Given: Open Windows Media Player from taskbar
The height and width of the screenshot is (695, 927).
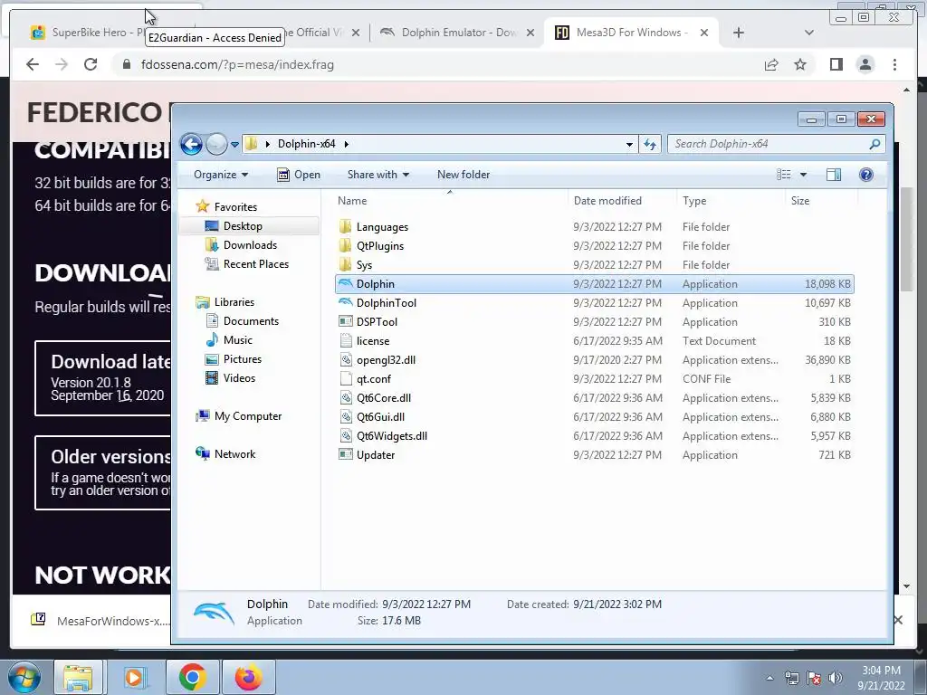Looking at the screenshot, I should (x=134, y=677).
